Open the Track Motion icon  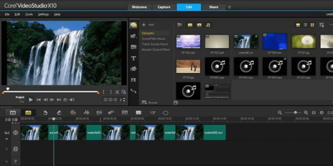click(111, 113)
